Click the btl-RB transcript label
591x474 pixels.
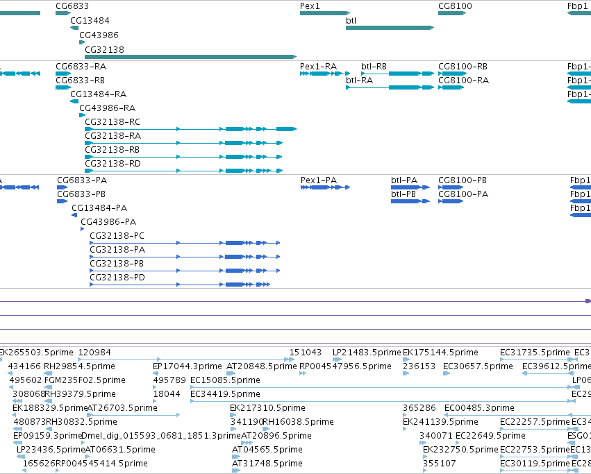374,67
